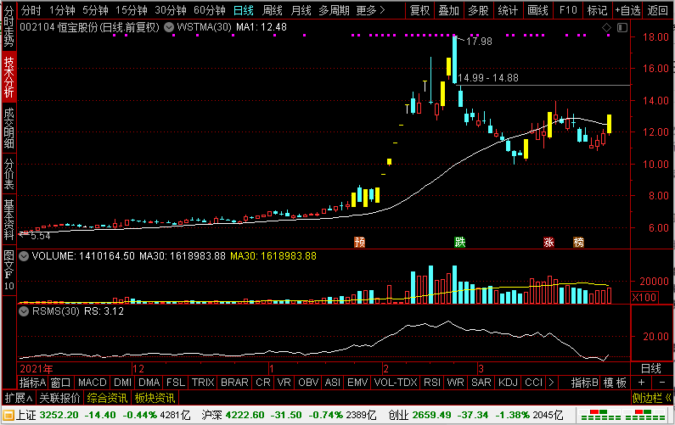The image size is (675, 425).
Task: Open WSTMA indicator dropdown arrow
Action: pos(169,27)
